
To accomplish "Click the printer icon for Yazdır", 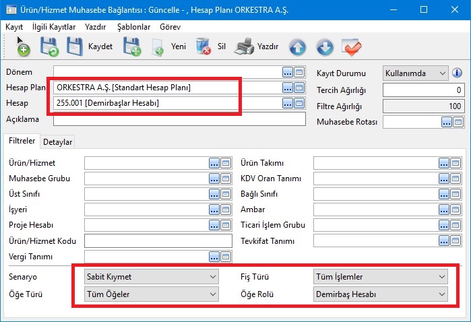I will coord(244,47).
